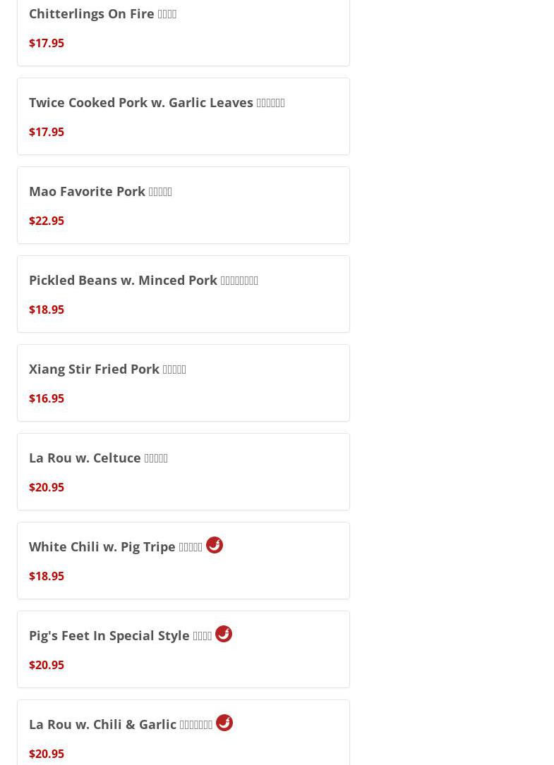This screenshot has width=554, height=765.
Task: Click the $16.95 price under Xiang Stir Fried Pork
Action: (47, 398)
